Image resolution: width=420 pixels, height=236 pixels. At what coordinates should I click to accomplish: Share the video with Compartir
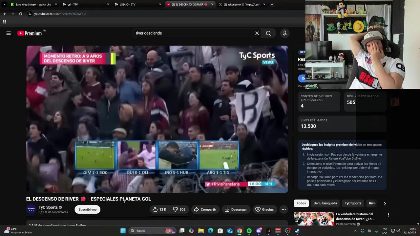pos(205,209)
